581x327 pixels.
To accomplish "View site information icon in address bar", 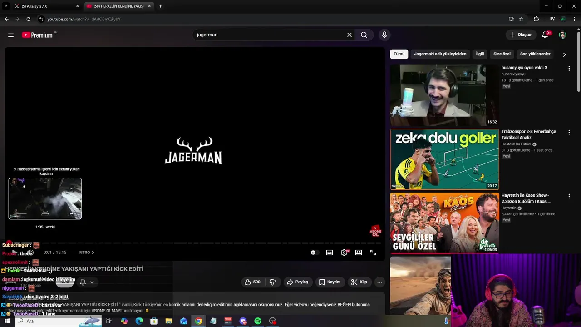I will coord(41,19).
